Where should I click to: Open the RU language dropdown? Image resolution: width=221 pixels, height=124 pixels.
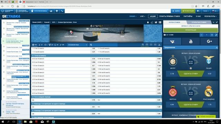[x=215, y=11]
